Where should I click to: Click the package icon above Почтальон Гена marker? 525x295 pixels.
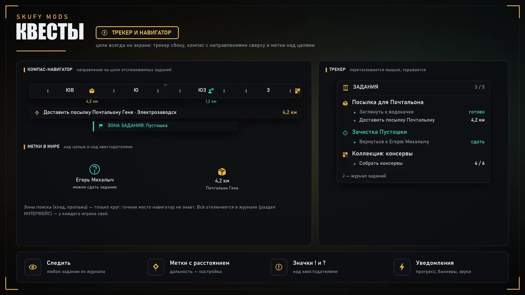coord(222,172)
